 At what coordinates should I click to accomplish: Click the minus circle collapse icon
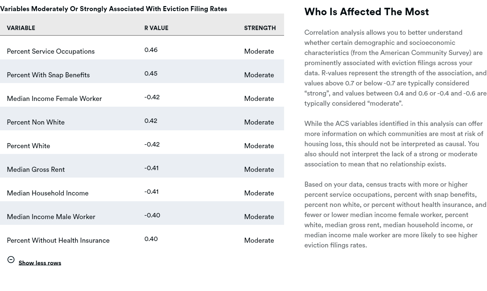click(x=11, y=259)
